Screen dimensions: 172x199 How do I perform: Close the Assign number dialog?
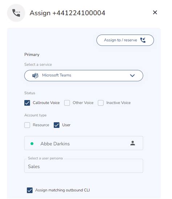pos(155,12)
